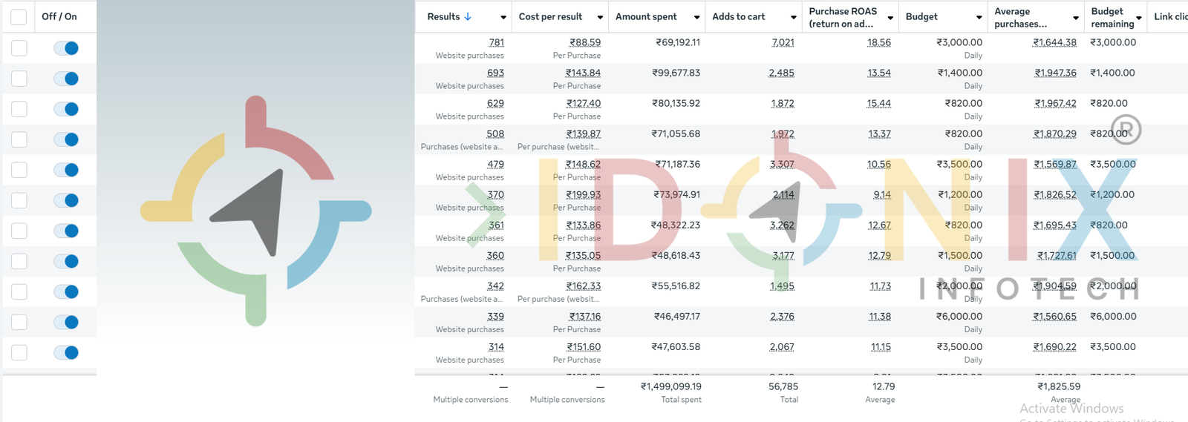Click the Link clicks column header
This screenshot has height=422, width=1188.
pos(1170,17)
